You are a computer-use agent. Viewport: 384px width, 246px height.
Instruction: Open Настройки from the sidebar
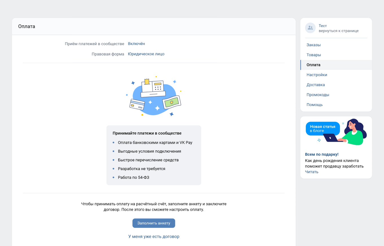point(317,75)
